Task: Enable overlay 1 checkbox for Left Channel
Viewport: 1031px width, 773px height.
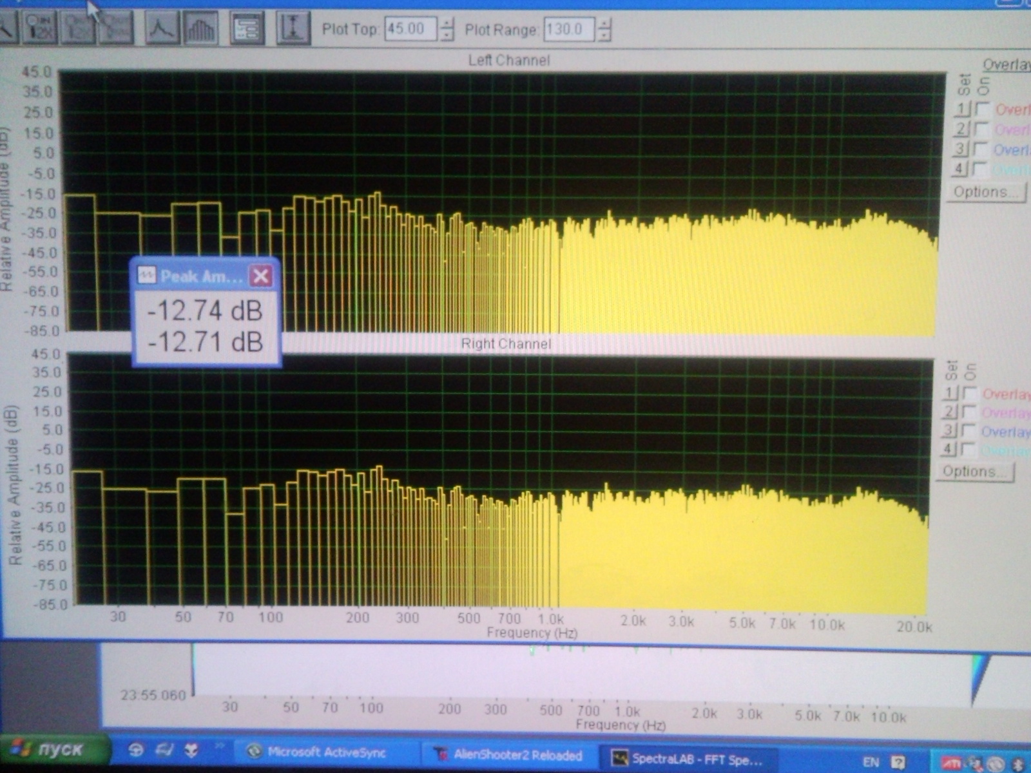Action: click(983, 109)
